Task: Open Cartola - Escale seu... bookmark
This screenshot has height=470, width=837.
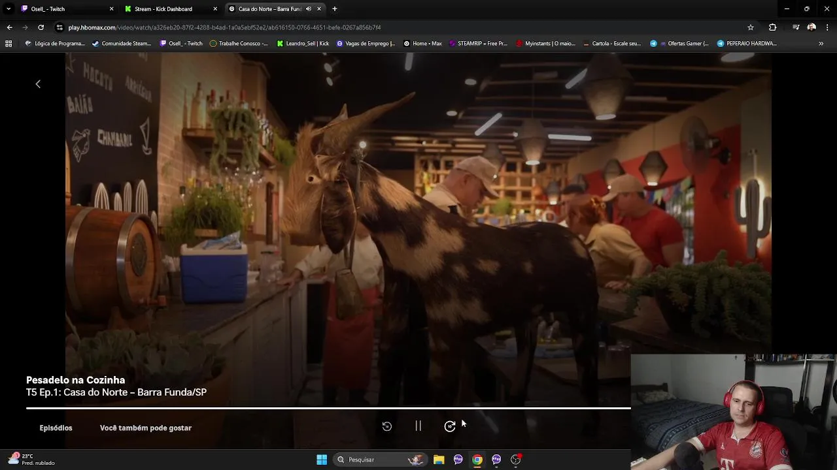Action: point(611,44)
